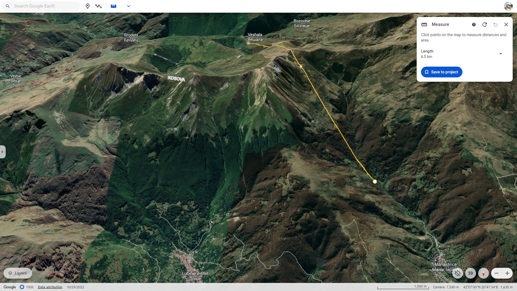
Task: Select the Add placemark pin tool
Action: [88, 6]
